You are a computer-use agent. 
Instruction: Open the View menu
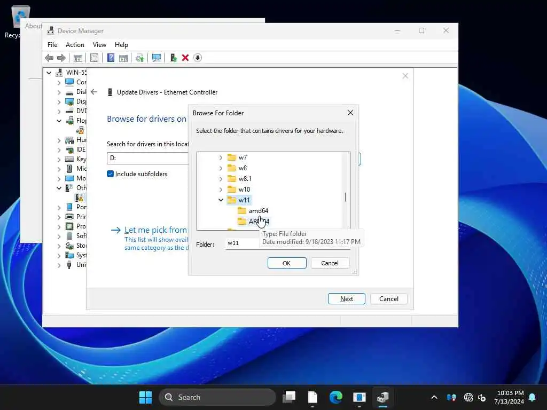(99, 45)
